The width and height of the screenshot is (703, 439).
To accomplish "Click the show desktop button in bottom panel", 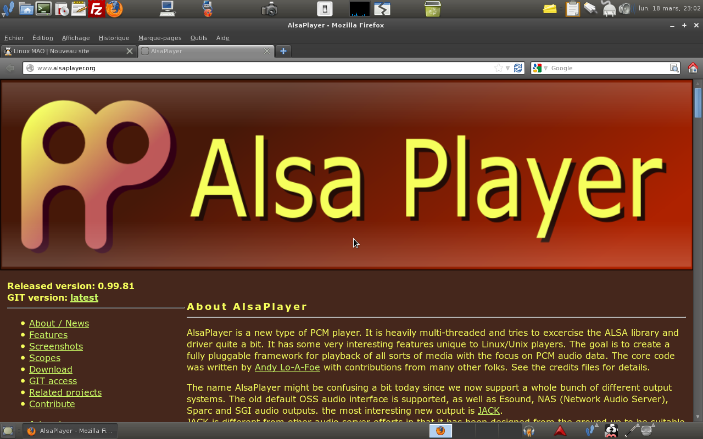I will tap(8, 431).
